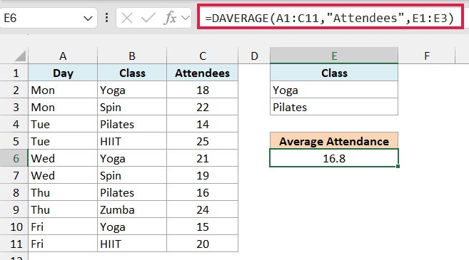
Task: Click the attendees value 15
Action: [203, 227]
